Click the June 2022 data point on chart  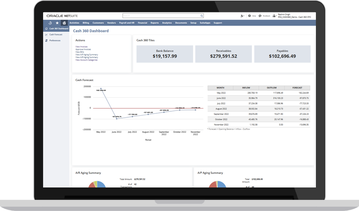coord(116,118)
